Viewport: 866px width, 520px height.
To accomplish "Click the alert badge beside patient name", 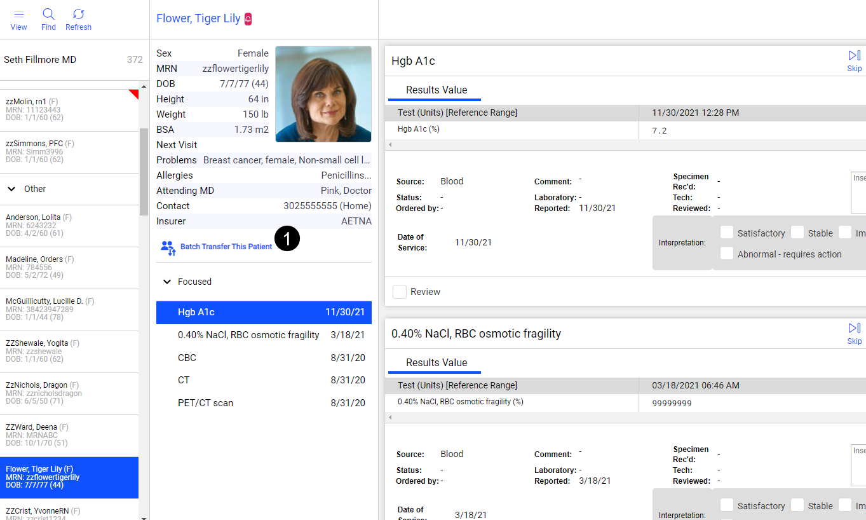I will tap(248, 19).
